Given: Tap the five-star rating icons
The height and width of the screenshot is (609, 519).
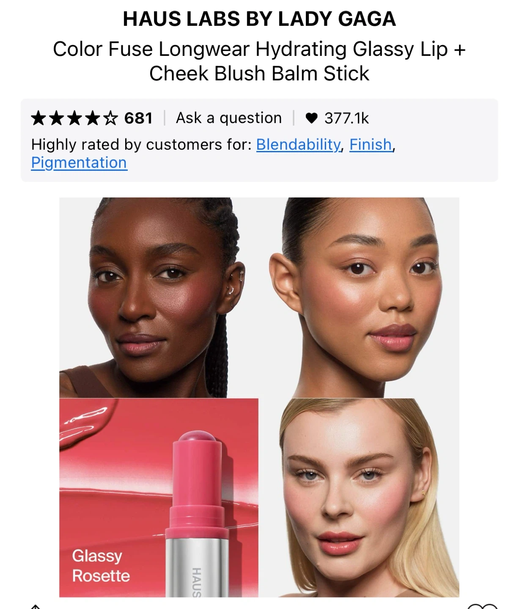Looking at the screenshot, I should tap(74, 118).
